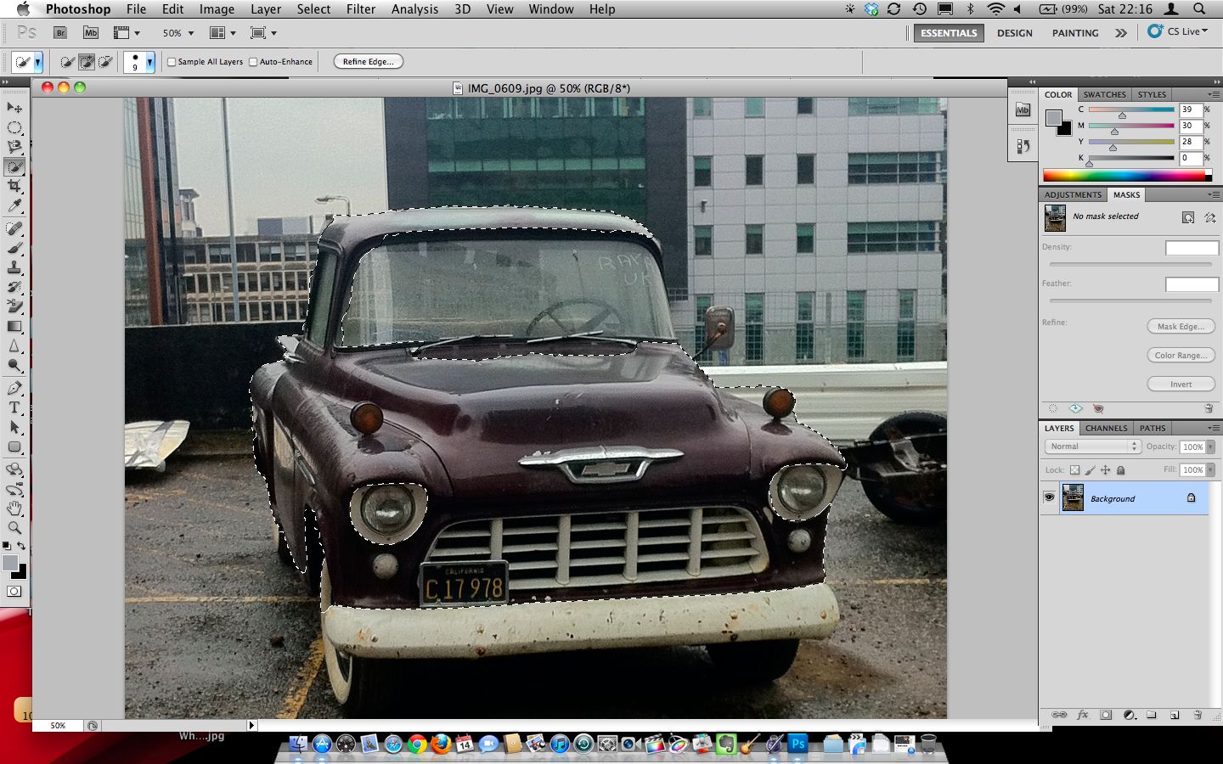Select the Spot Healing Brush tool
The image size is (1223, 764).
[14, 228]
